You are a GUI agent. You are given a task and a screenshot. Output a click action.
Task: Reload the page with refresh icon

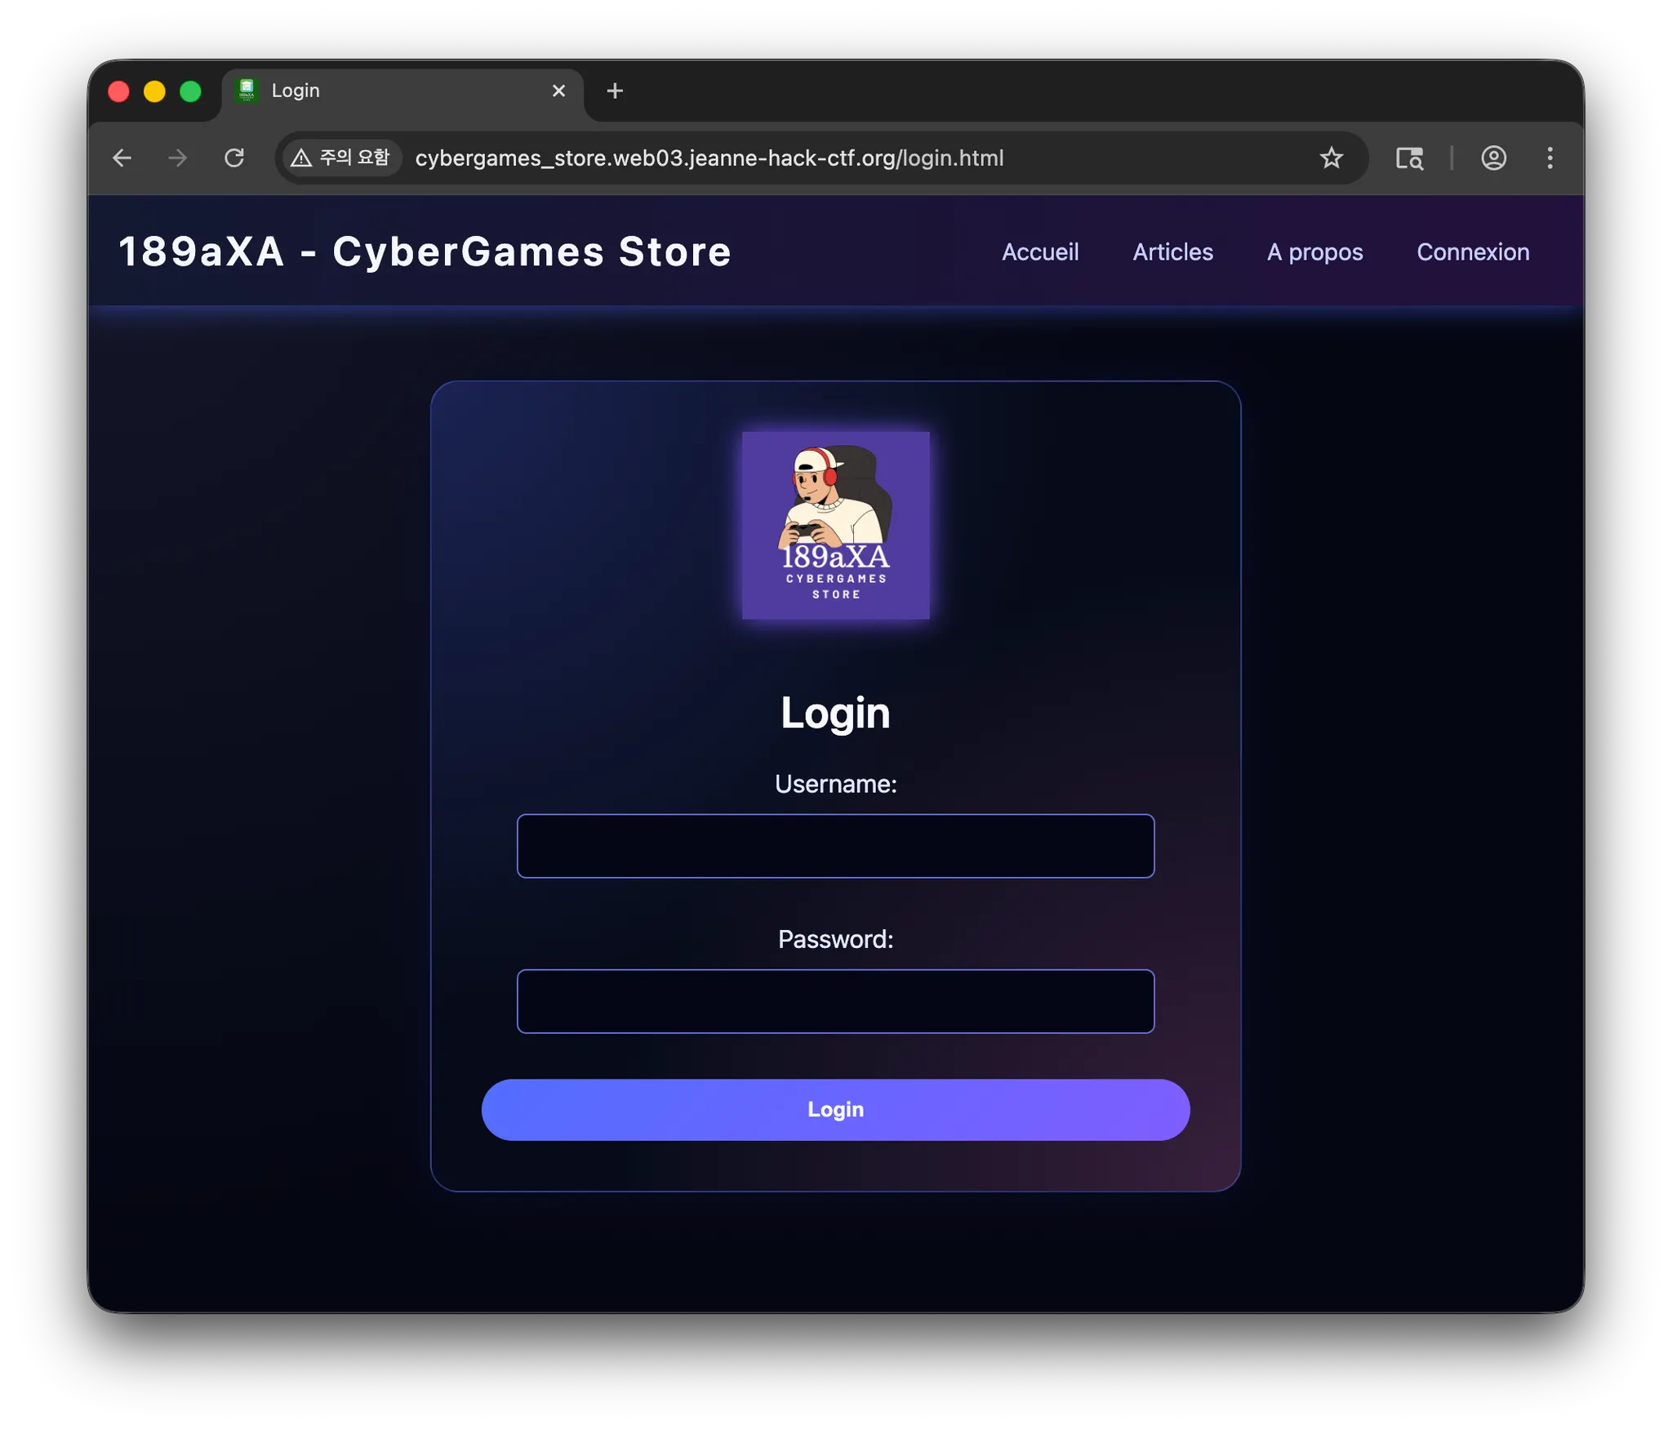[234, 158]
